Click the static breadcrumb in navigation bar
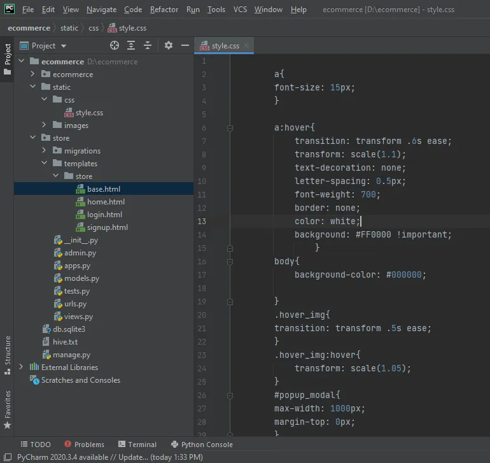 [x=69, y=28]
